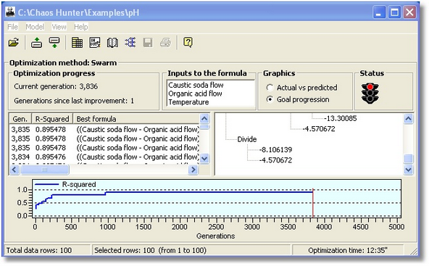Click the grayed save disk icon

click(148, 43)
